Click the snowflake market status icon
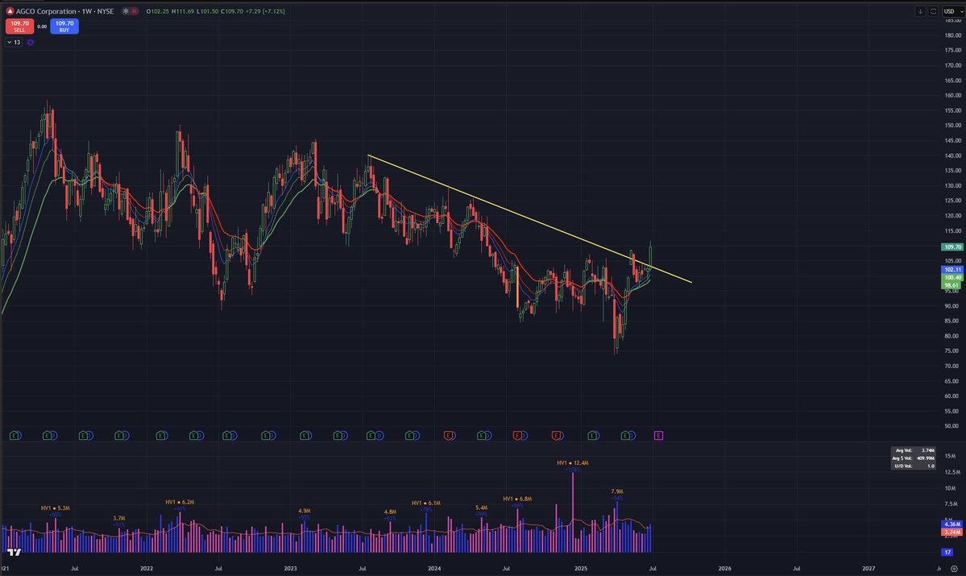The image size is (966, 576). pyautogui.click(x=126, y=11)
